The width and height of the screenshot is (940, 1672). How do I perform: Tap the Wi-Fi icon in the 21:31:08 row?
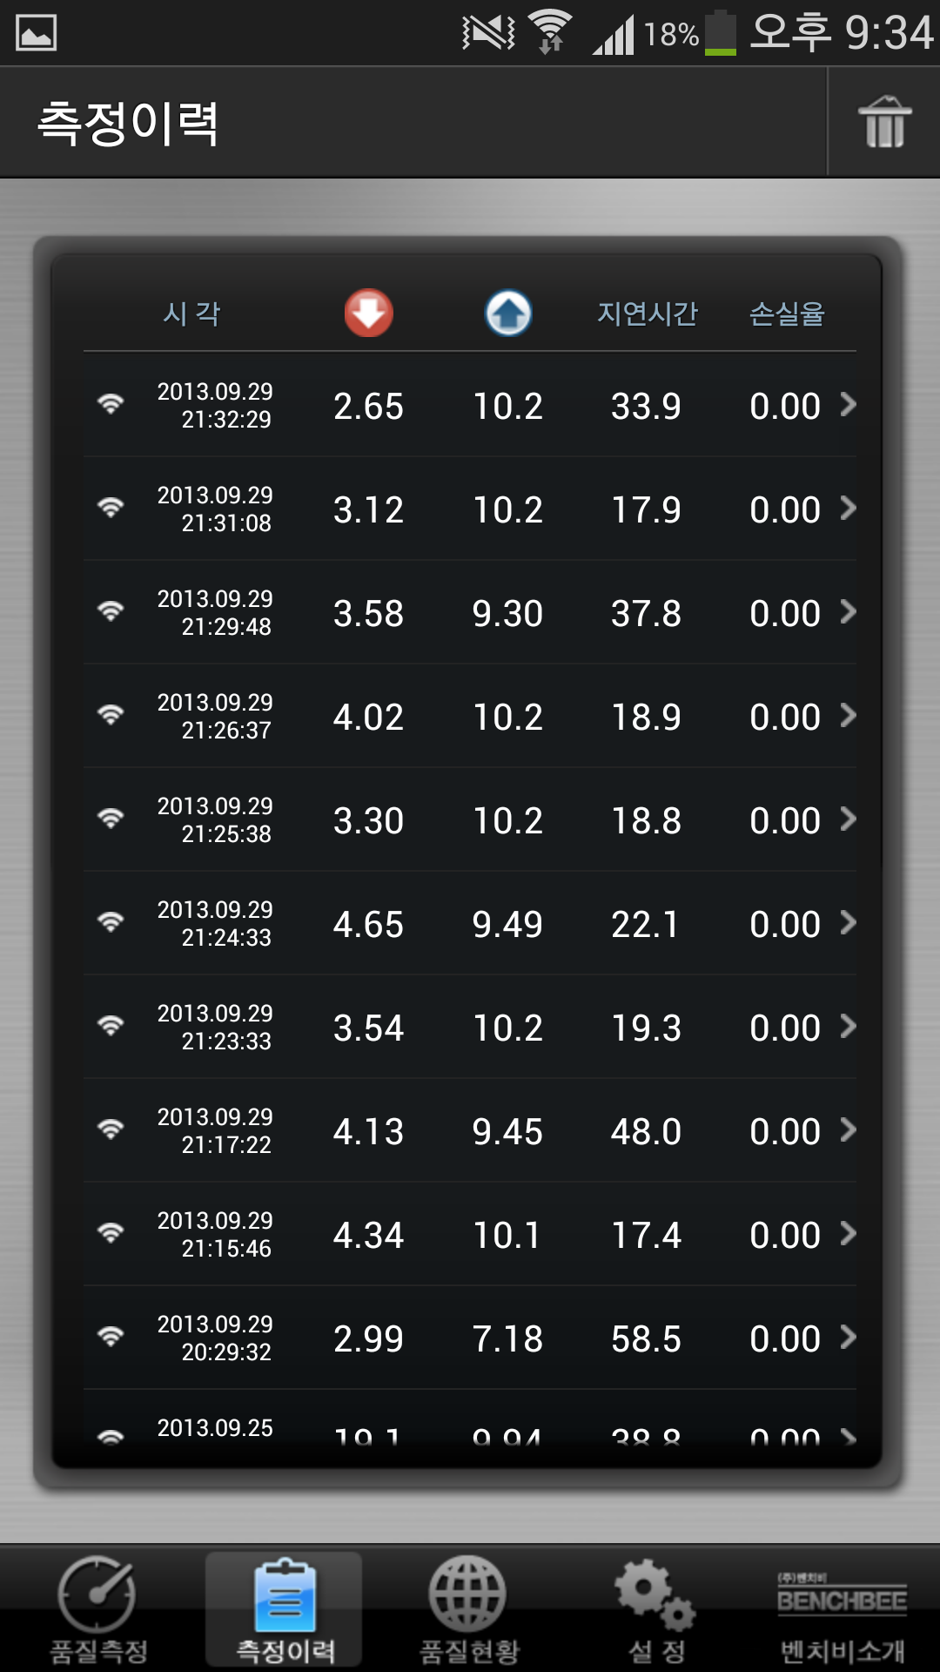(x=111, y=508)
